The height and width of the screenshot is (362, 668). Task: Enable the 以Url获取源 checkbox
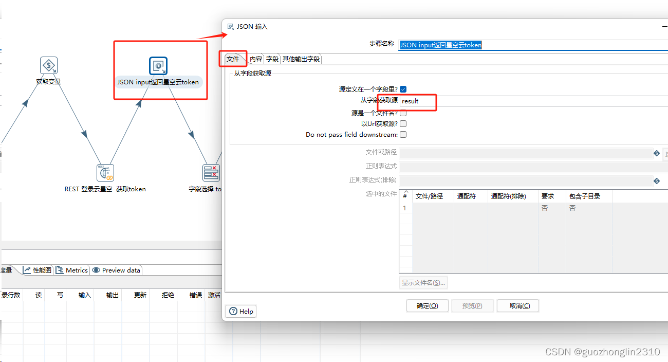[x=403, y=123]
